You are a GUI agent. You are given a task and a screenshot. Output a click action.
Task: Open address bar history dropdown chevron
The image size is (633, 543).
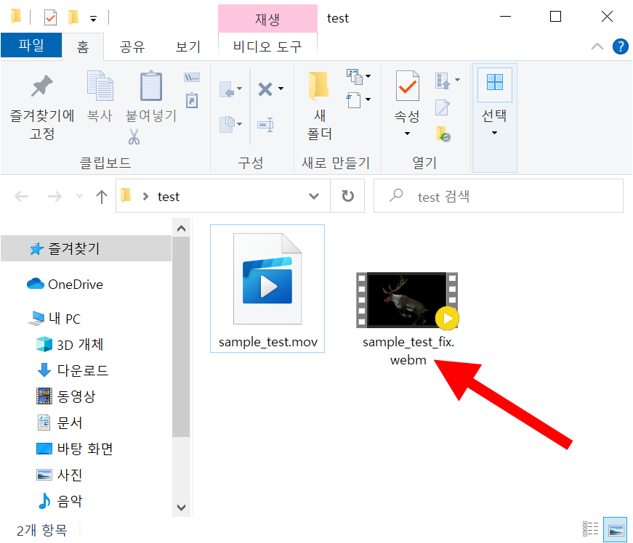pos(314,196)
